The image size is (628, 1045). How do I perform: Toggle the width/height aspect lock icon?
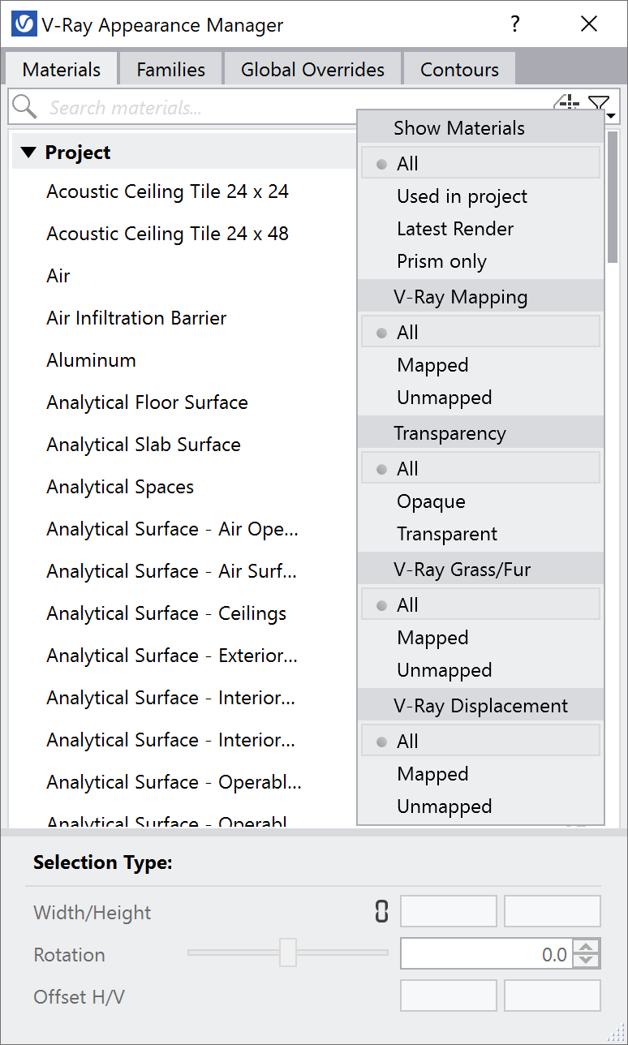381,912
